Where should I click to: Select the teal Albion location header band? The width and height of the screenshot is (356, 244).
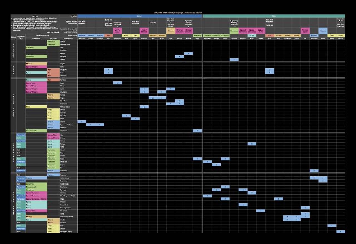[x=274, y=16]
